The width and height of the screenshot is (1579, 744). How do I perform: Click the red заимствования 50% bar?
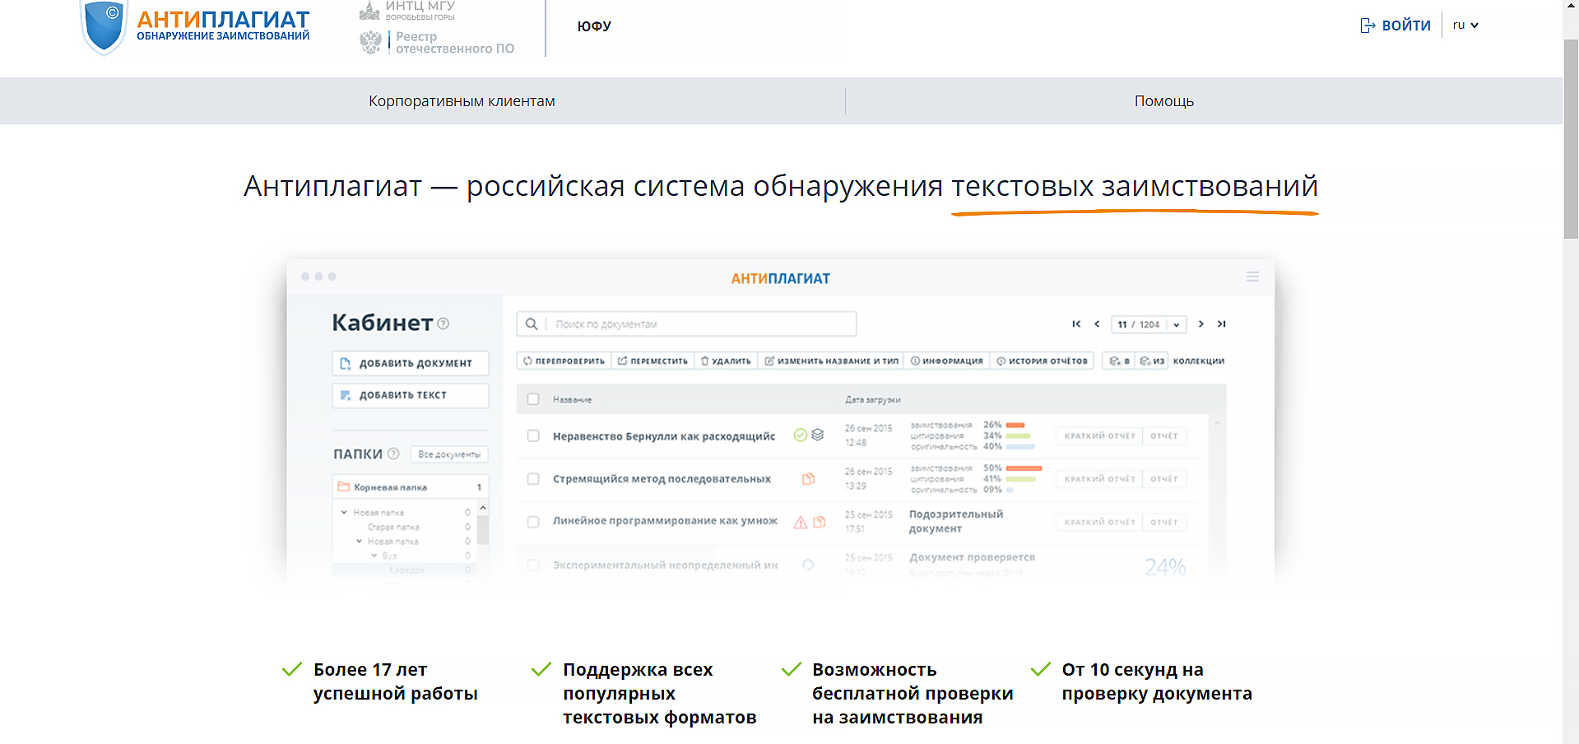(1024, 468)
